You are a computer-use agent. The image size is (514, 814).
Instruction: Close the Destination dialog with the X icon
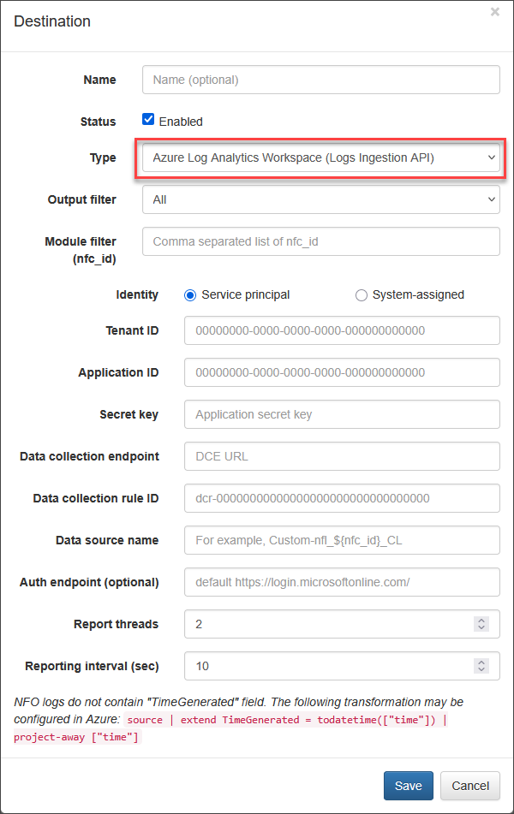tap(495, 12)
